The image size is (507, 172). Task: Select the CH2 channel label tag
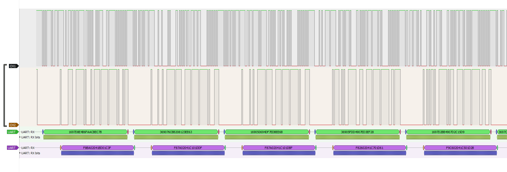coord(13,125)
